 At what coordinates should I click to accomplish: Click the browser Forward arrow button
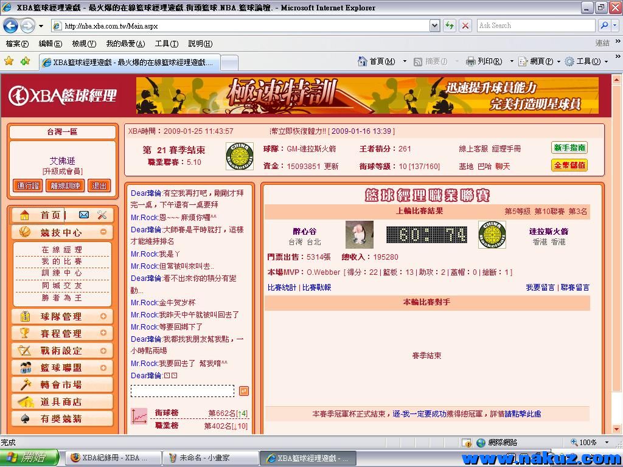tap(27, 26)
